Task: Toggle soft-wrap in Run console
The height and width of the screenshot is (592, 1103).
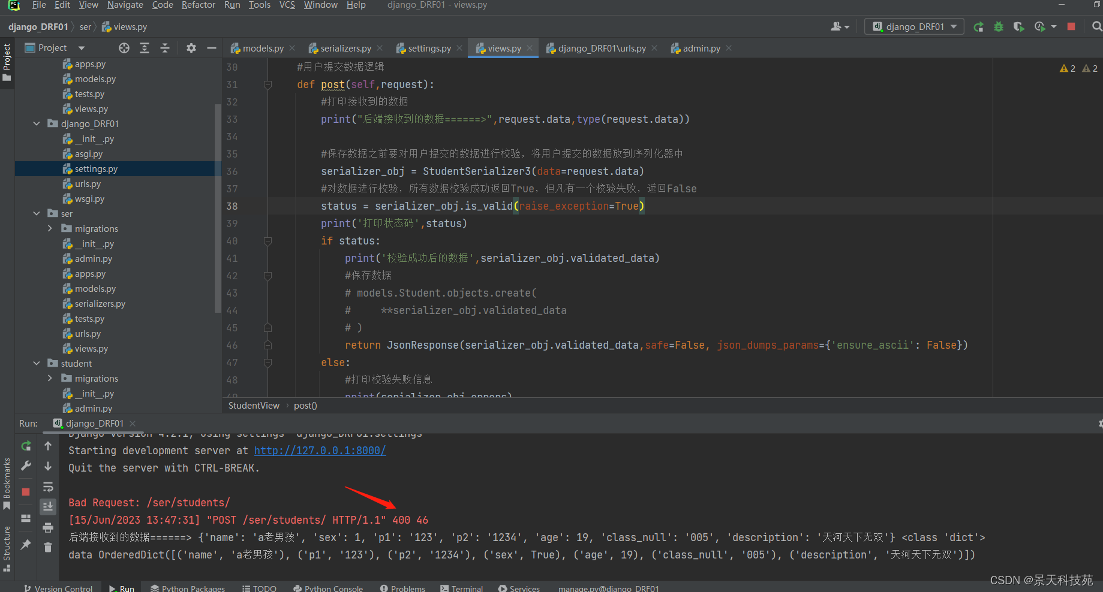Action: click(x=48, y=487)
